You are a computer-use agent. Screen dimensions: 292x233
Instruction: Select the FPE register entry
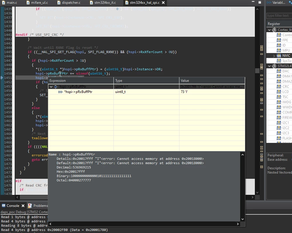click(285, 40)
